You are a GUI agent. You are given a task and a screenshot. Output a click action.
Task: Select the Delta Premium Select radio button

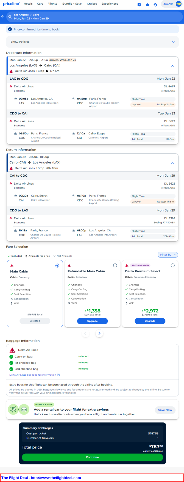pyautogui.click(x=172, y=265)
